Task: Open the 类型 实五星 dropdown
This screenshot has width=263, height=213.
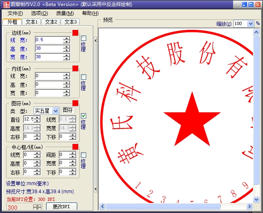Action: click(x=55, y=111)
